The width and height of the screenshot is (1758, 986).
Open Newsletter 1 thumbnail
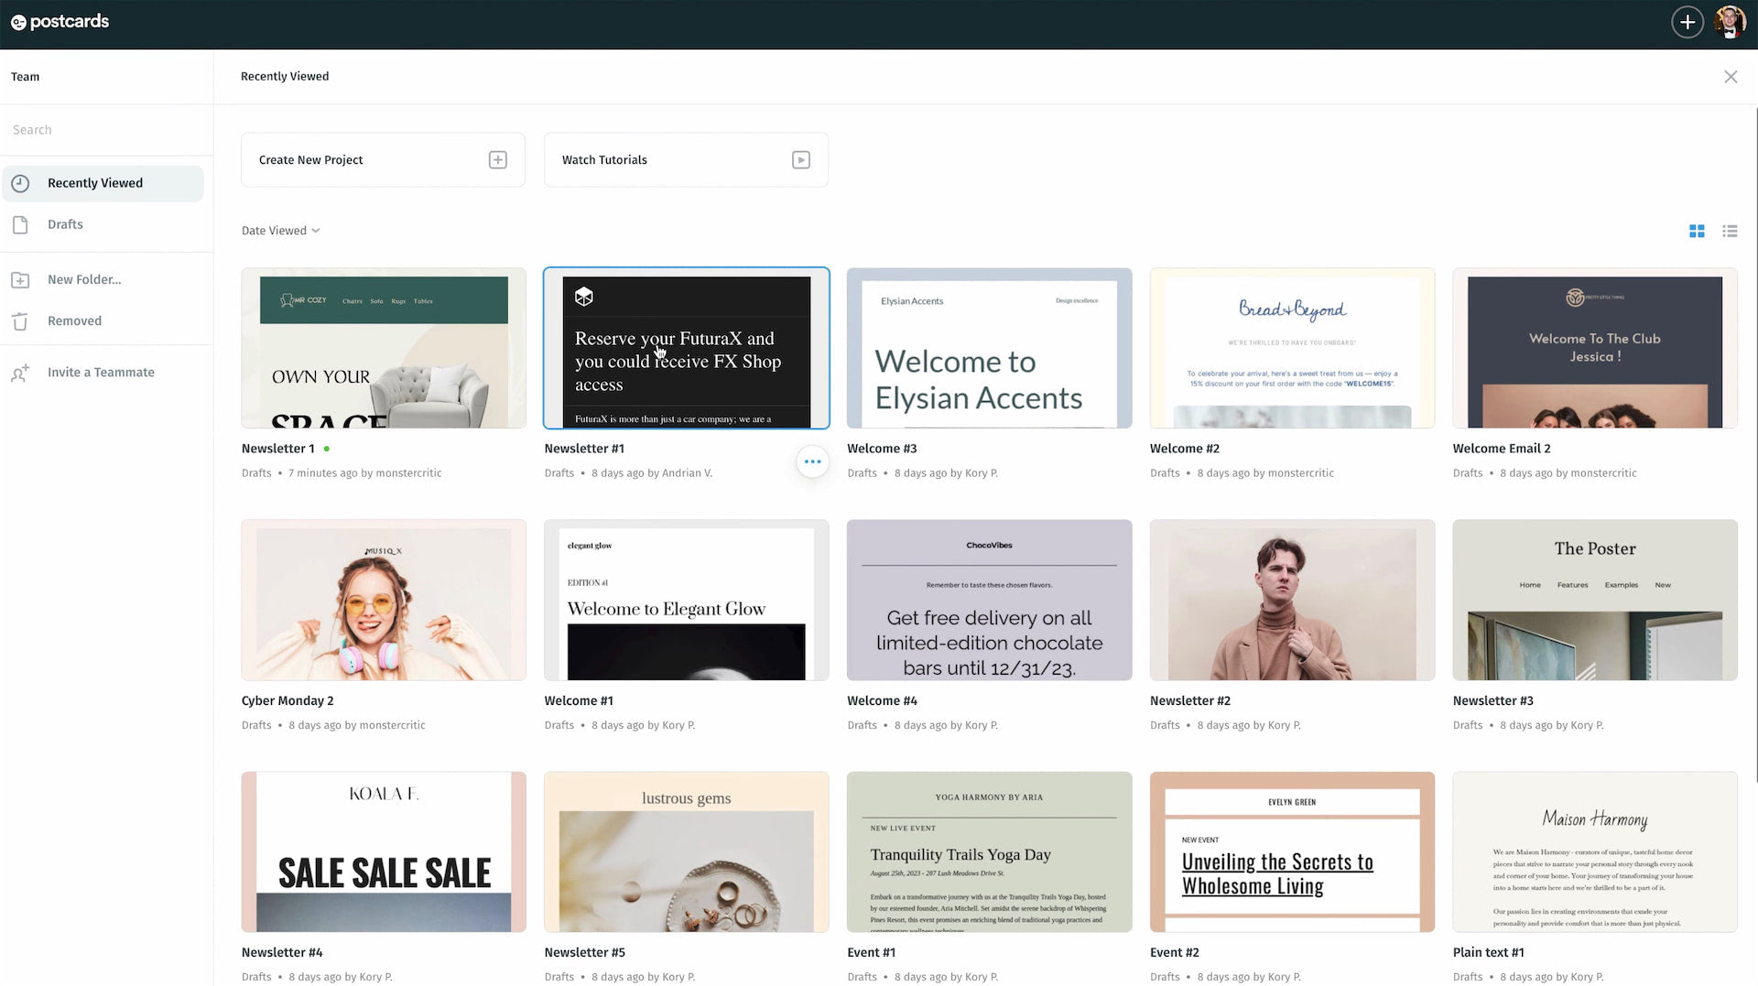(384, 348)
